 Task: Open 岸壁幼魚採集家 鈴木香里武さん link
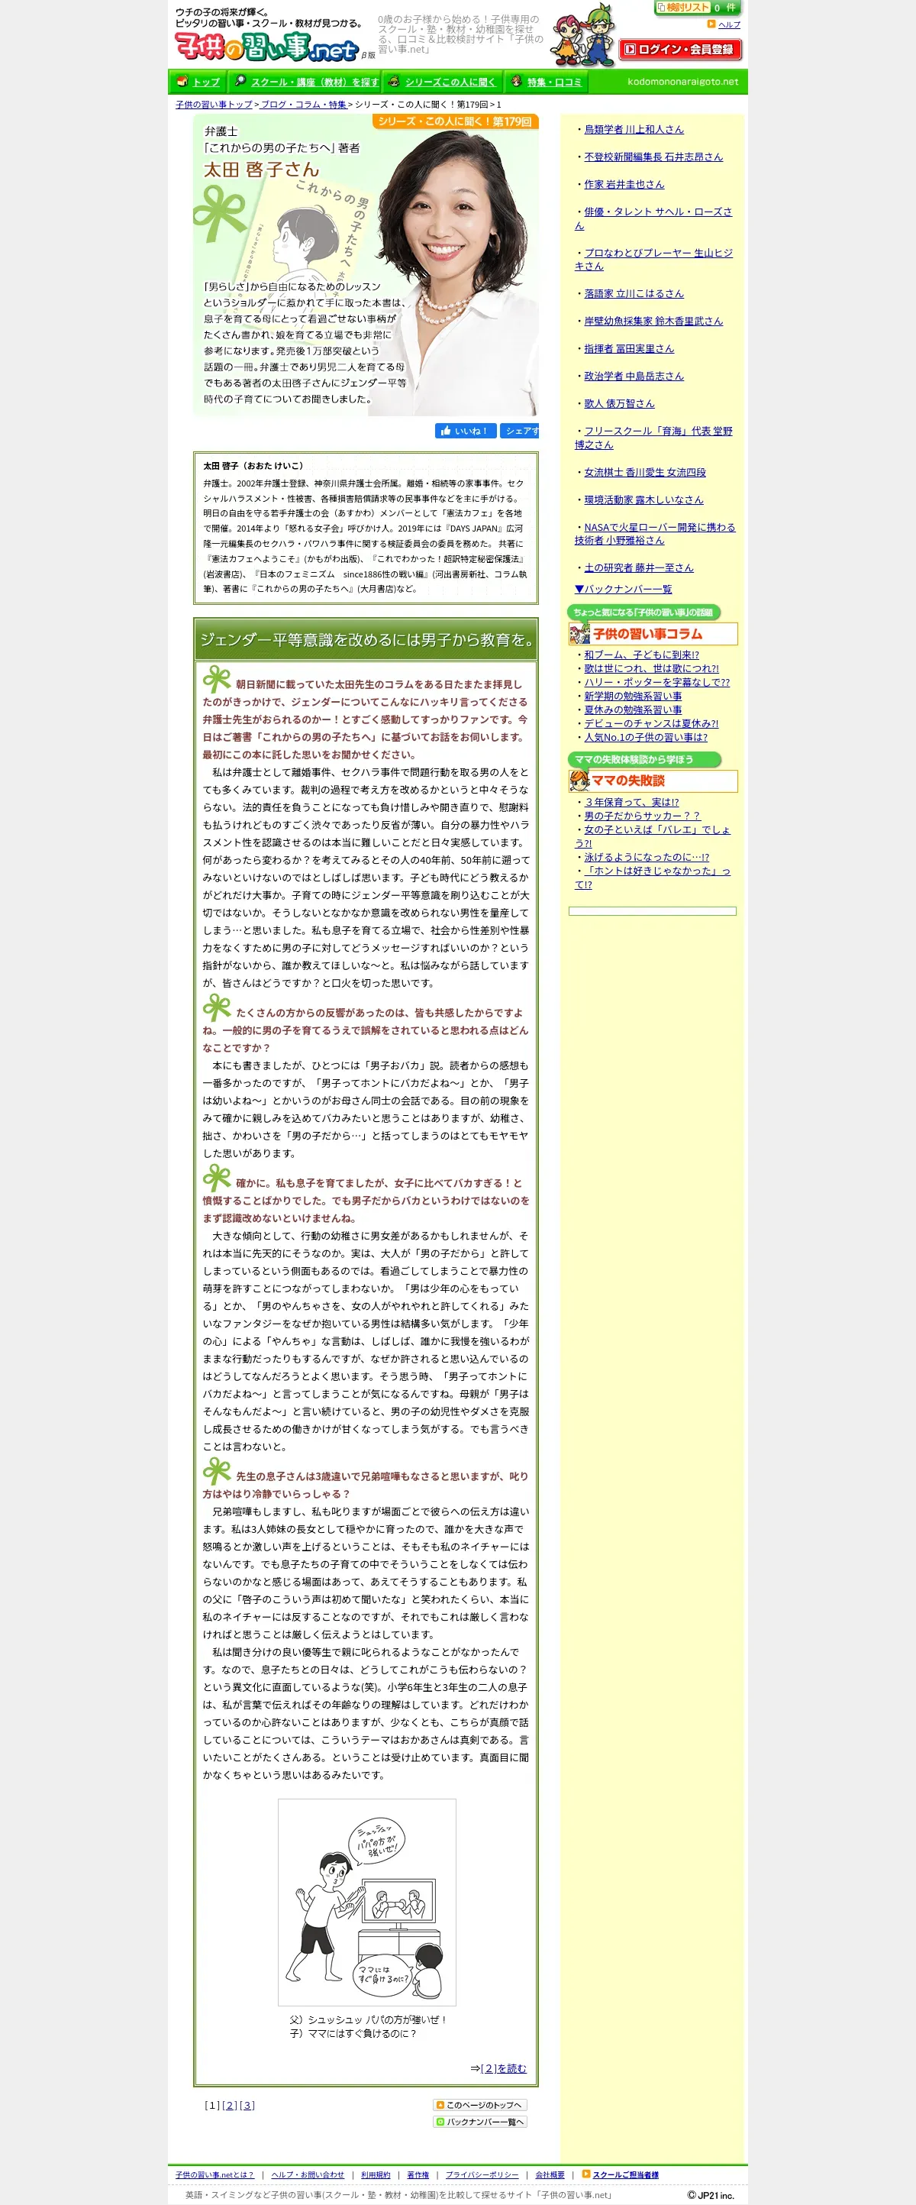653,321
